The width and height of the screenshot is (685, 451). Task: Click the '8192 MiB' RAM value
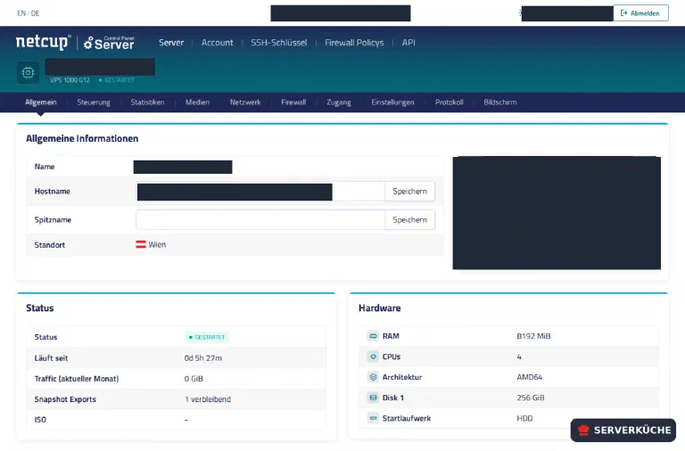[533, 336]
